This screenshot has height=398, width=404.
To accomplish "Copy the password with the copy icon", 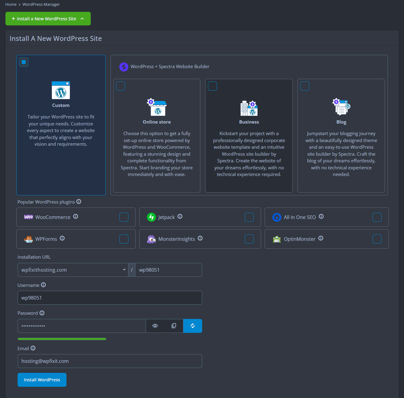I will pos(174,326).
